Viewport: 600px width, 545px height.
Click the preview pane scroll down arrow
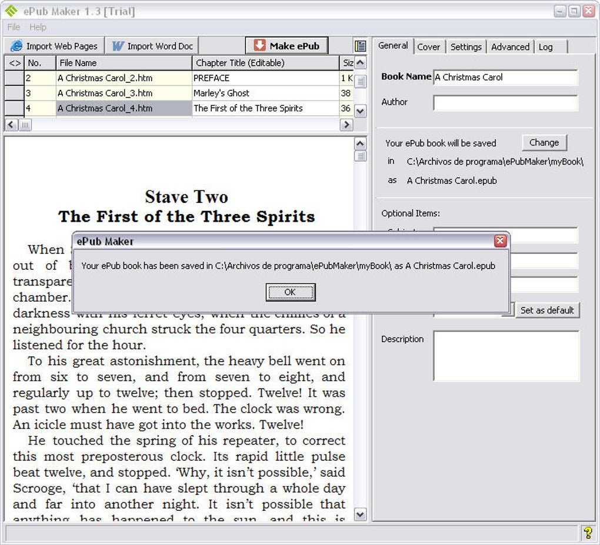[x=360, y=515]
